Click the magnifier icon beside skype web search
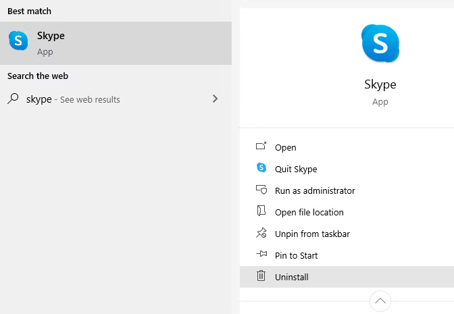The image size is (454, 314). (x=13, y=99)
